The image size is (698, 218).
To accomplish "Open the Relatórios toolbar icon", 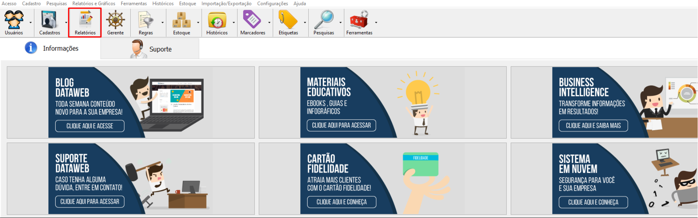I will point(85,20).
